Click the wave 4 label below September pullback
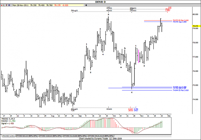 coord(103,54)
